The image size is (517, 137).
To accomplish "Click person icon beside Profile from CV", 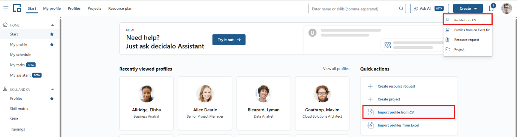I will point(447,20).
